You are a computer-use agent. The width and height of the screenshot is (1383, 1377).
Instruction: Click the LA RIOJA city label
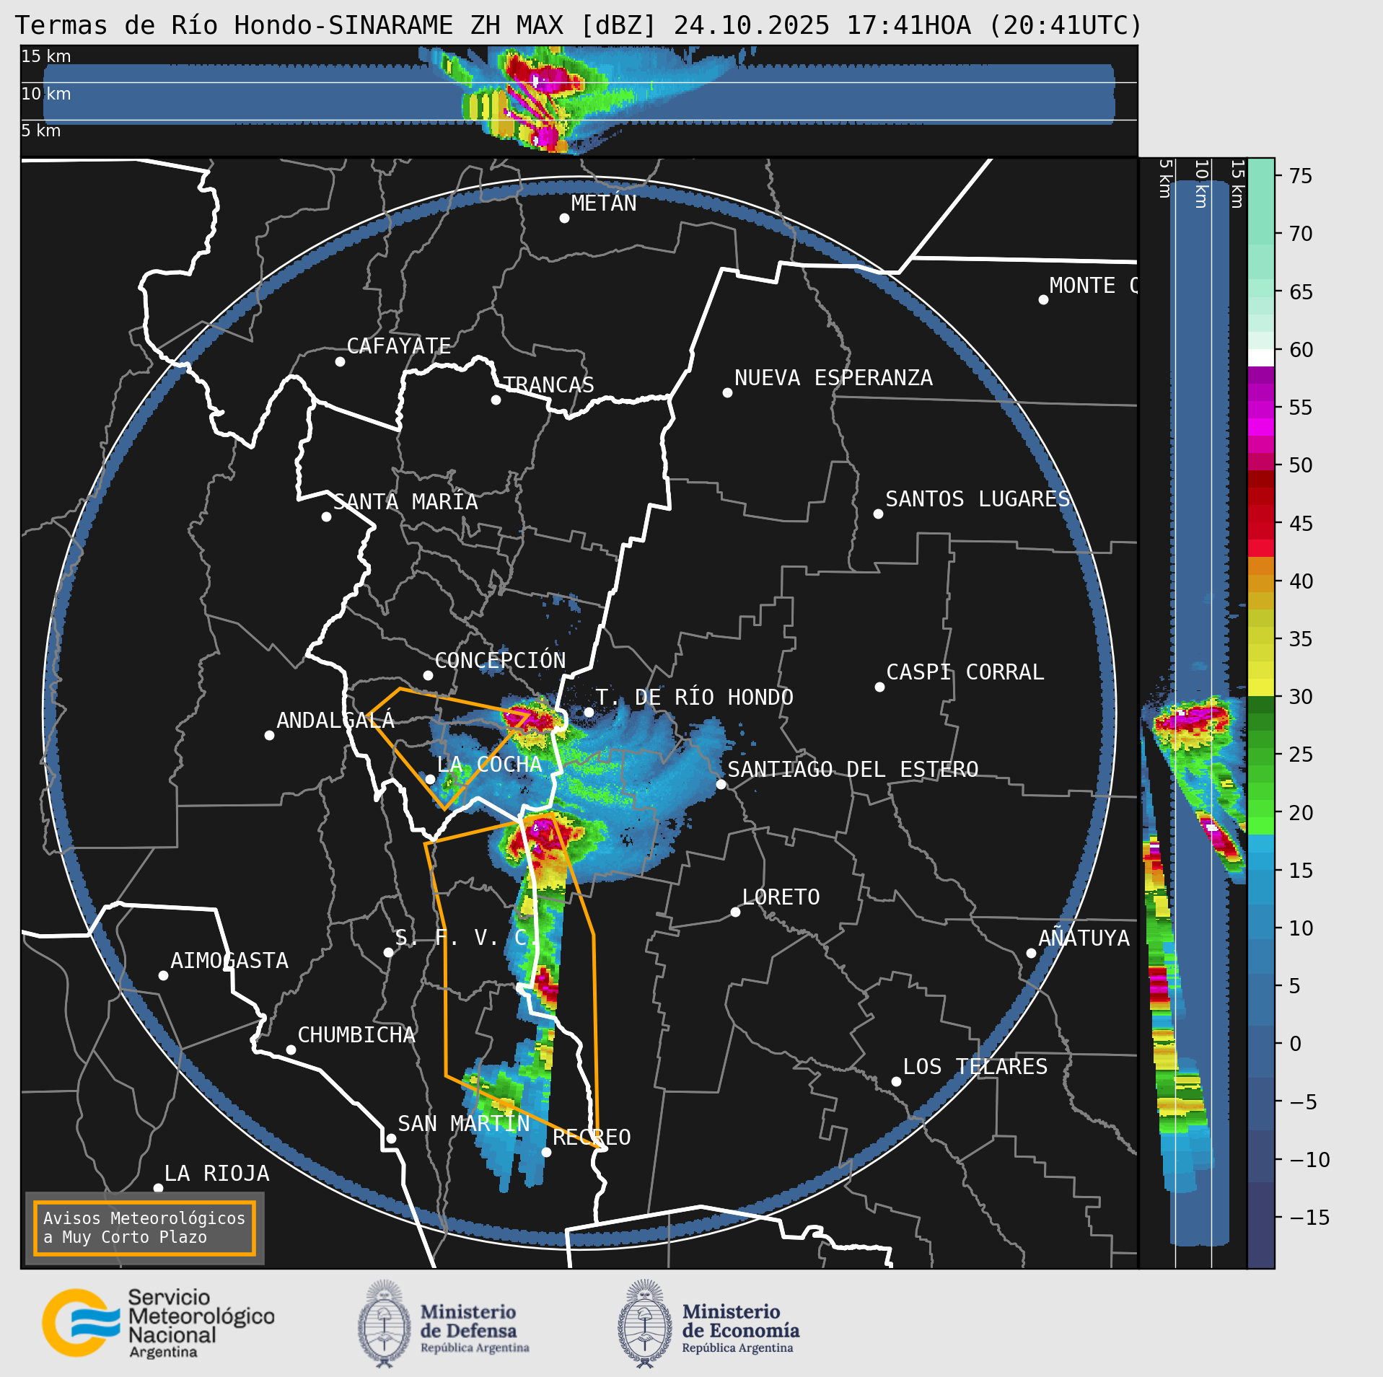[217, 1174]
